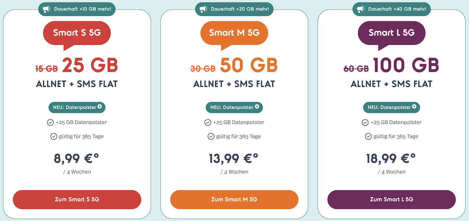Click the megaphone icon on '+40 GB mehr' banner
This screenshot has height=221, width=469.
pyautogui.click(x=360, y=9)
